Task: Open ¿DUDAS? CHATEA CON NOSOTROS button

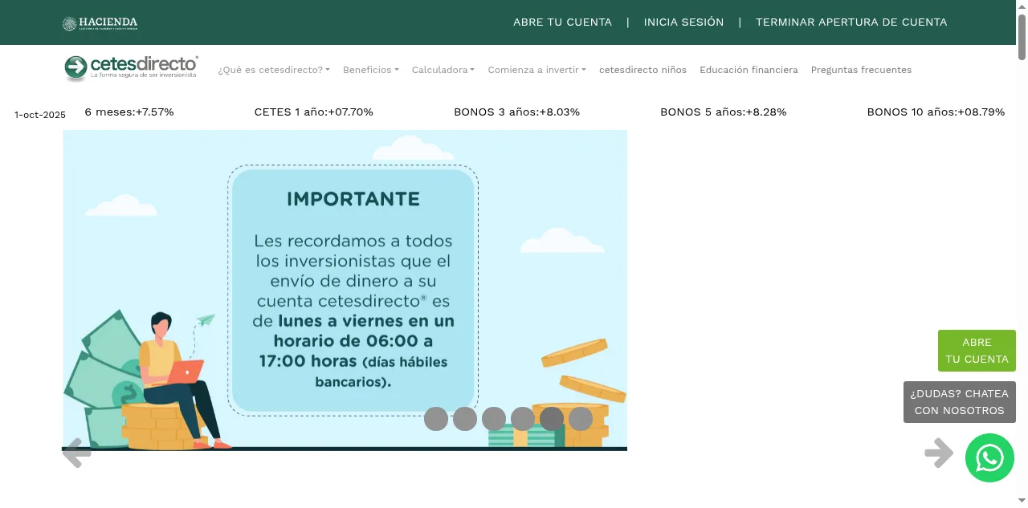Action: [959, 402]
